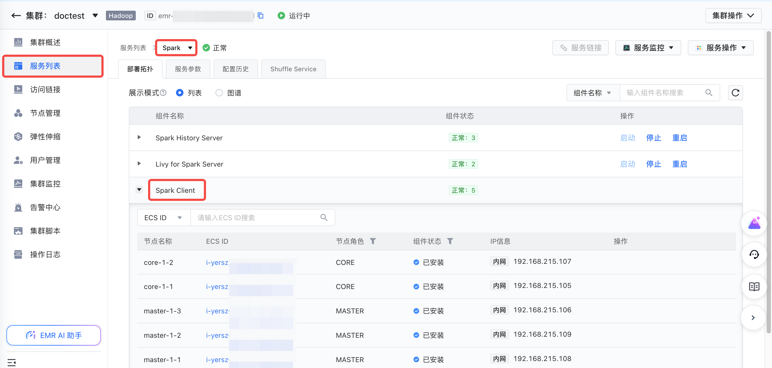Click 重启 for Spark History Server
Viewport: 772px width, 368px height.
pos(680,138)
